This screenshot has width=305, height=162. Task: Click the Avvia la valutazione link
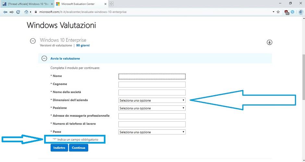tap(65, 59)
